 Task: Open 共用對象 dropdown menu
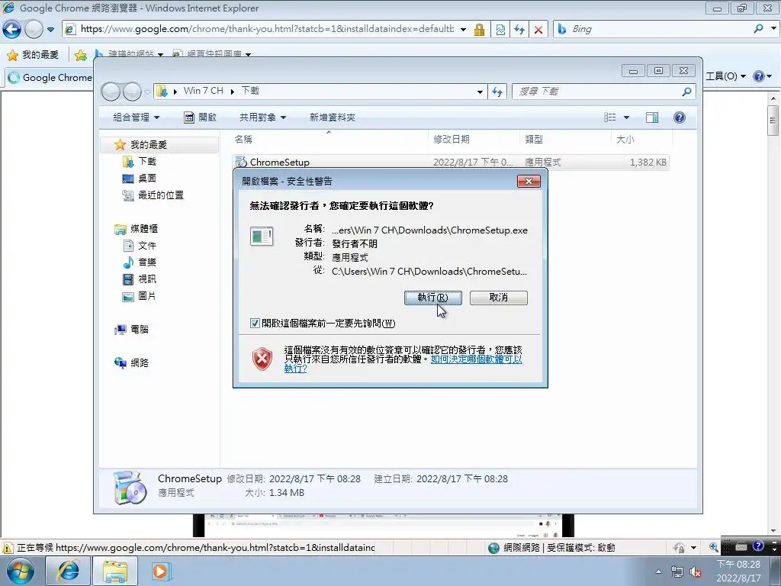(262, 118)
